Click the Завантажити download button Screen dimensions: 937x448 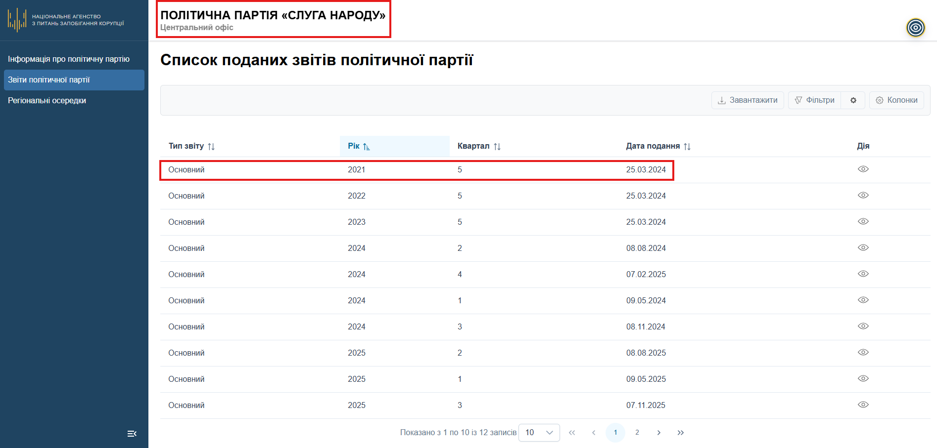pyautogui.click(x=748, y=100)
